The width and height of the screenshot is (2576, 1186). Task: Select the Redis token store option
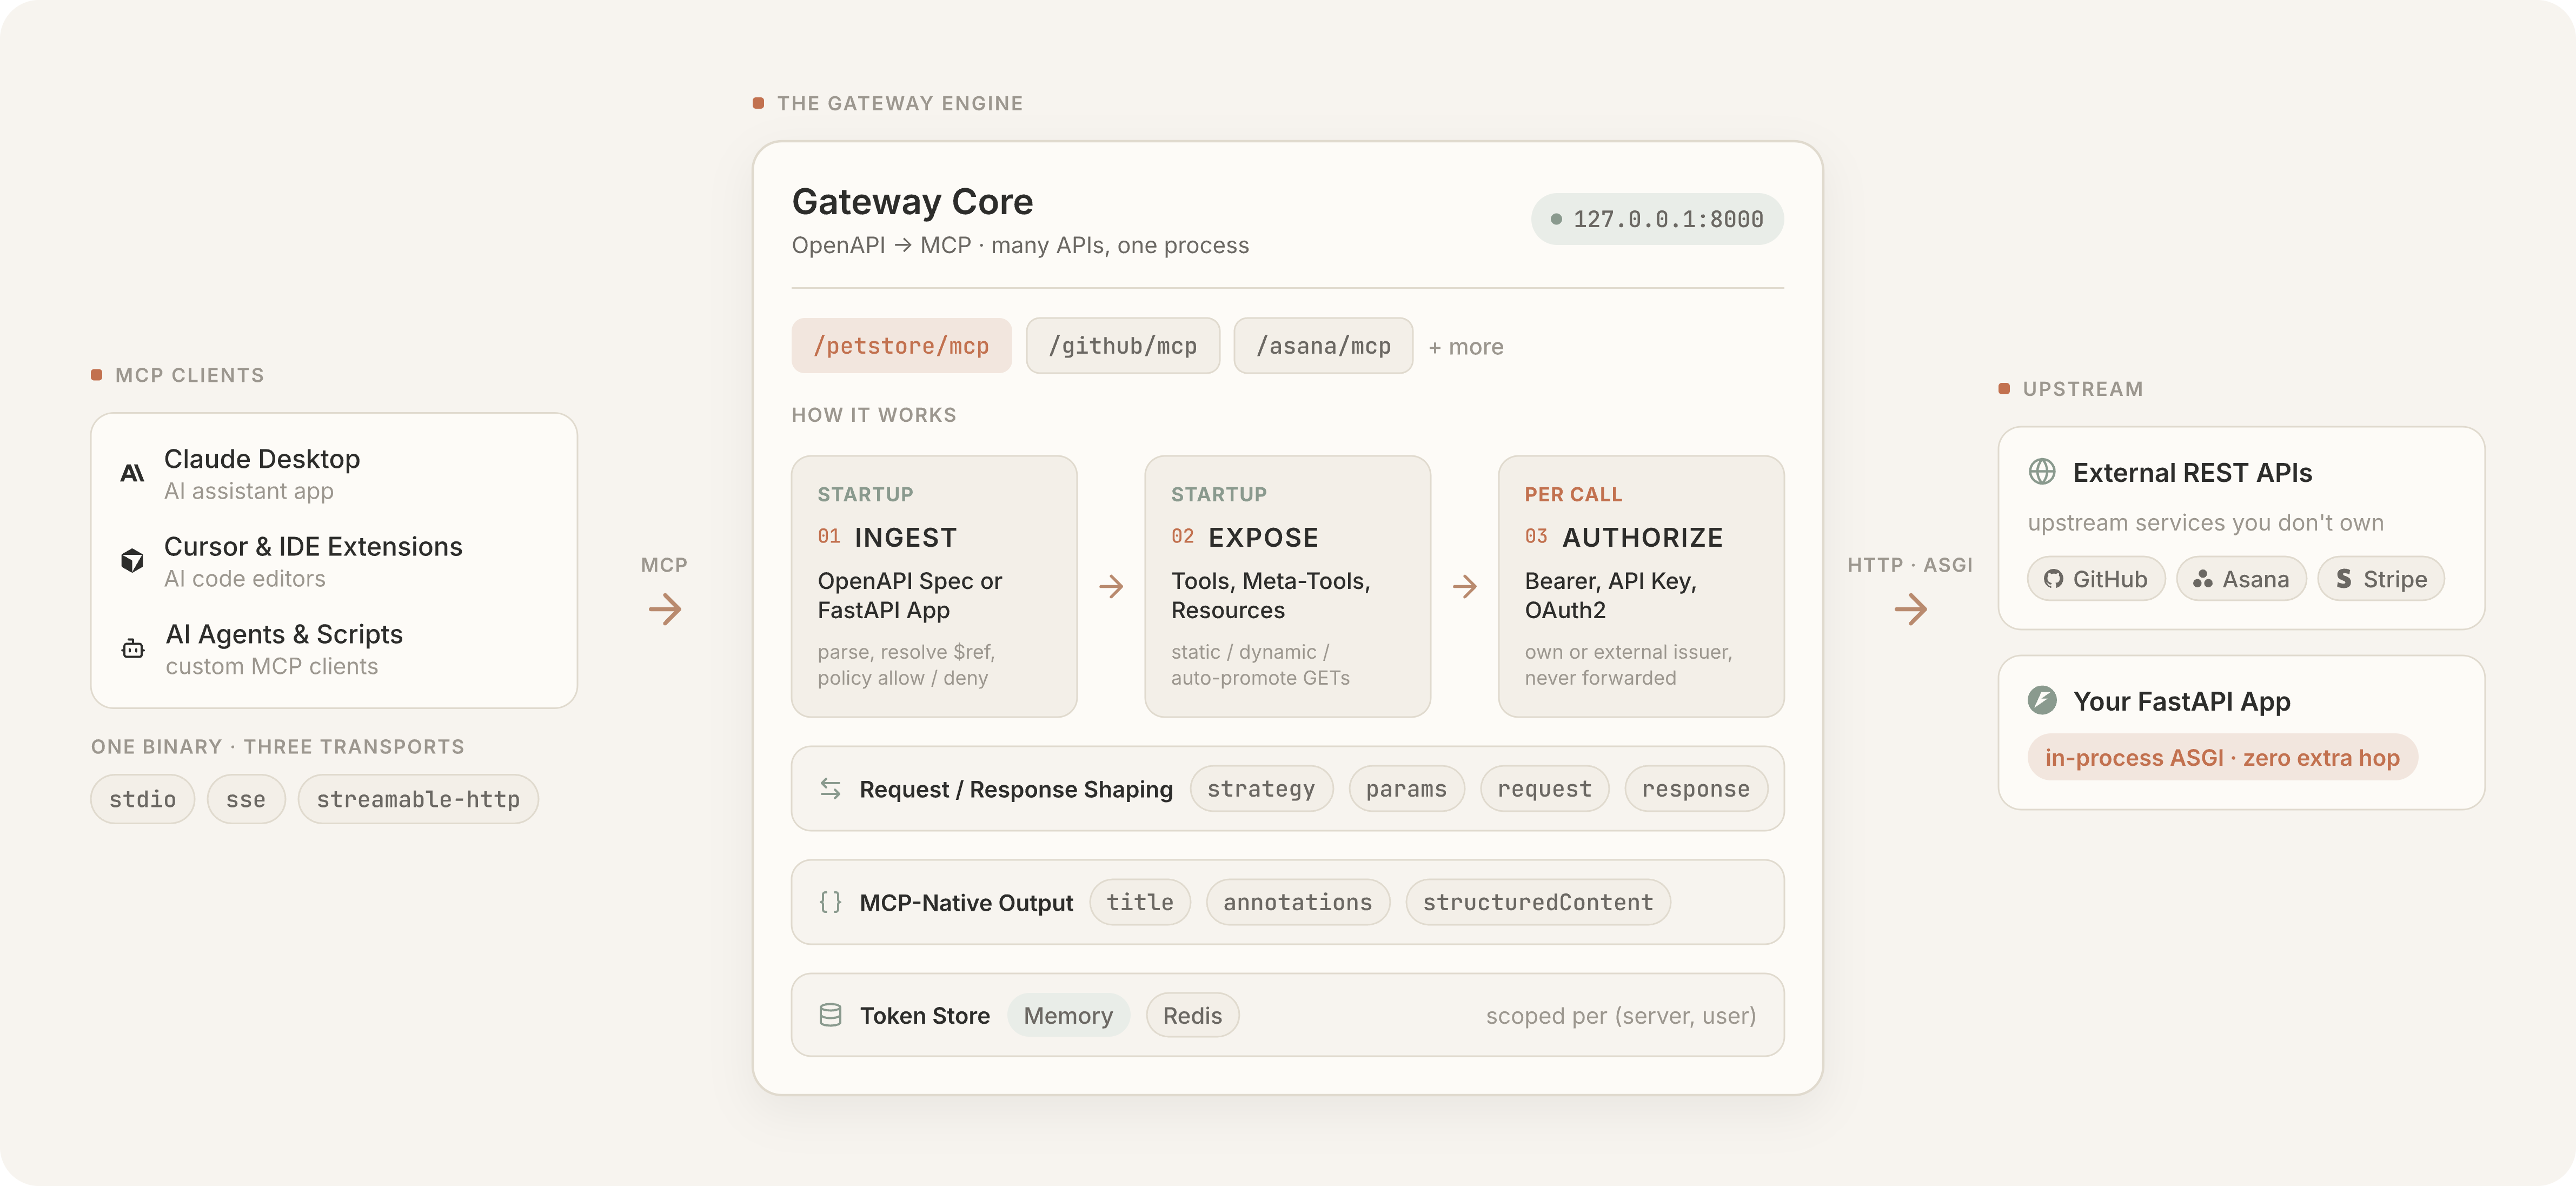tap(1192, 1015)
